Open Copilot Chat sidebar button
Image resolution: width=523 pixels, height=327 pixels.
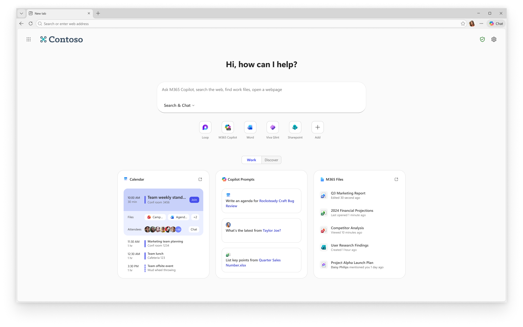tap(496, 24)
